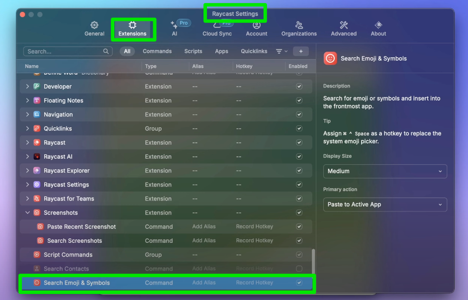Click the Quicklinks link icon

[37, 128]
